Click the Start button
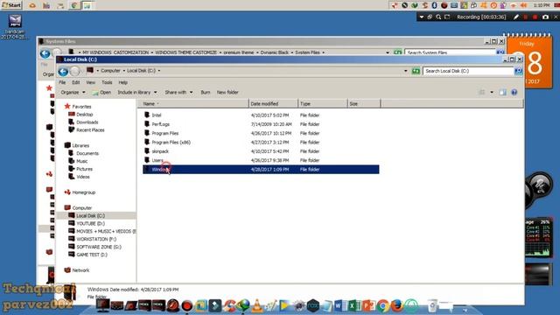This screenshot has height=315, width=560. (x=11, y=5)
